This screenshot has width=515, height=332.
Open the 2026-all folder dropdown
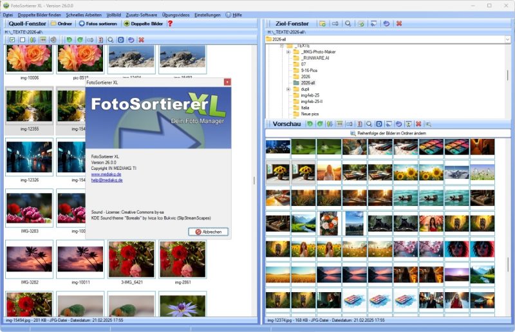point(507,39)
